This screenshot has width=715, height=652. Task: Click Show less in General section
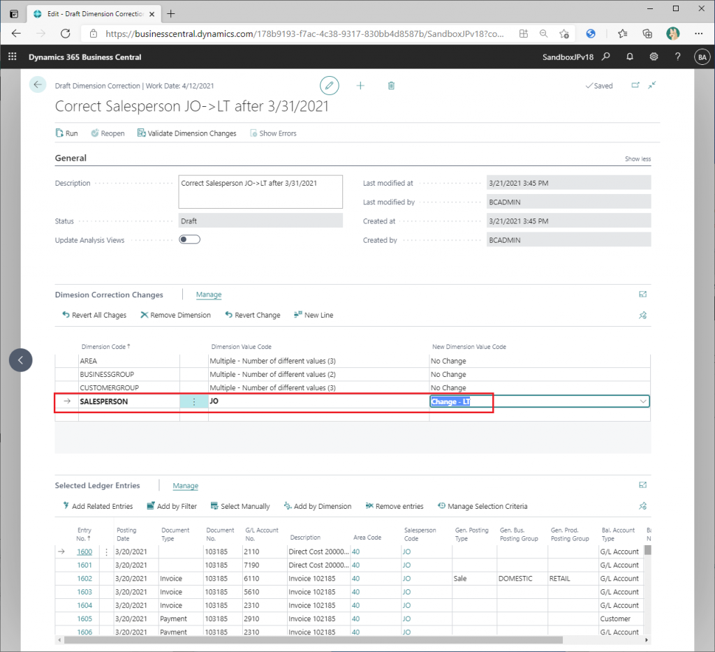click(x=637, y=159)
